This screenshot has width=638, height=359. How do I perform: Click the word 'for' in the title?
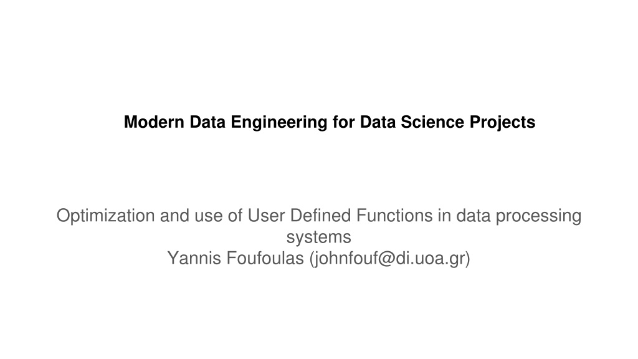[x=343, y=122]
